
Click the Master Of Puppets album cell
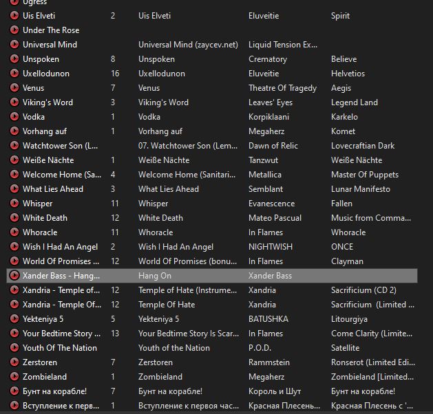point(365,175)
